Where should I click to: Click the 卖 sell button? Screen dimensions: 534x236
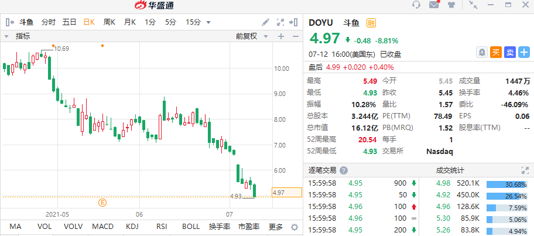[x=510, y=53]
